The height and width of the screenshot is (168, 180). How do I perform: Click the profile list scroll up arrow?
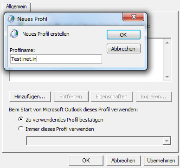click(x=167, y=43)
